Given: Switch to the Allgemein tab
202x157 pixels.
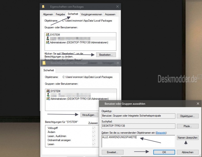Looking at the screenshot, I should [x=48, y=14].
